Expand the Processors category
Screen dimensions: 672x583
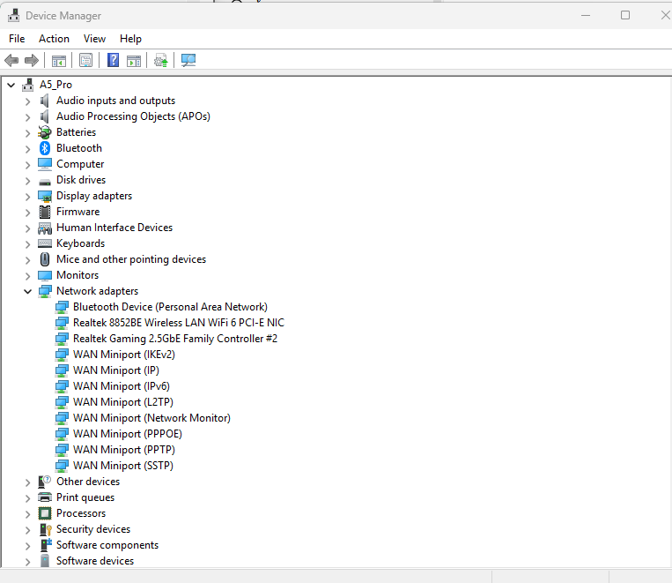point(27,513)
